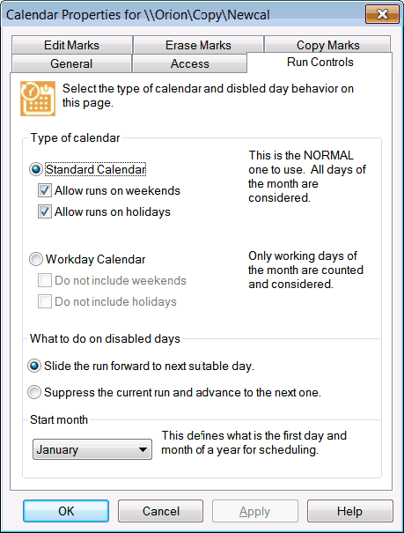This screenshot has width=404, height=533.
Task: Choose Suppress the current run option
Action: pyautogui.click(x=34, y=392)
